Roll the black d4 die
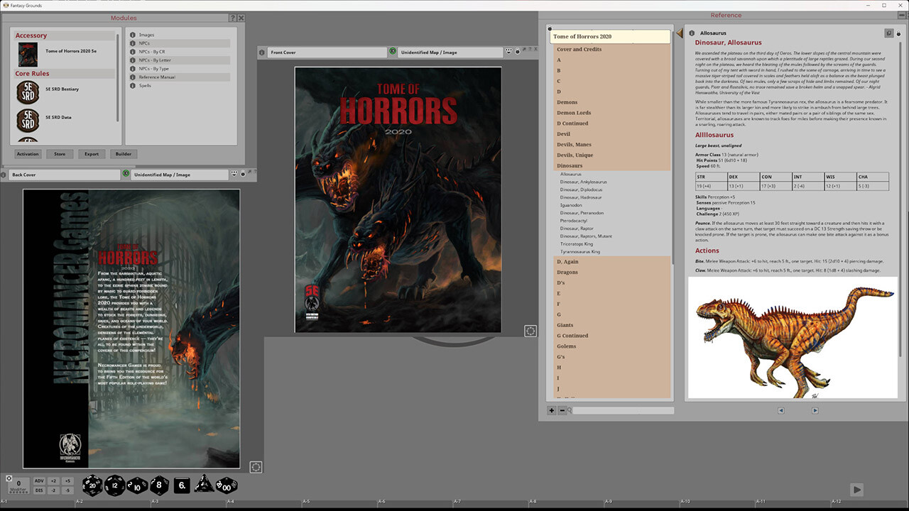909x511 pixels. coord(203,485)
